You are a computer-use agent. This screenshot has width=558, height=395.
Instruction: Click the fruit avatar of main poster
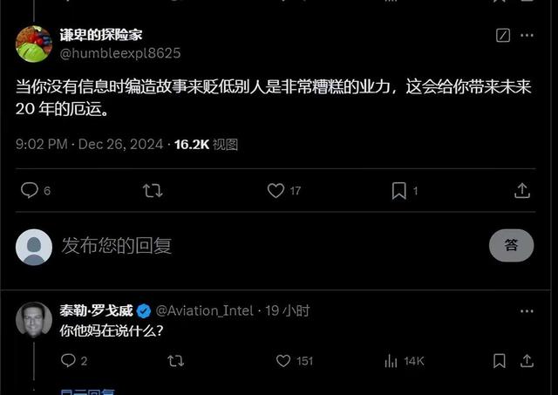pos(34,44)
